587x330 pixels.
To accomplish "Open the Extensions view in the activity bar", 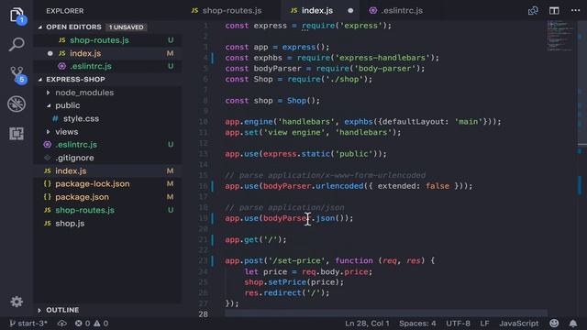I will click(17, 134).
